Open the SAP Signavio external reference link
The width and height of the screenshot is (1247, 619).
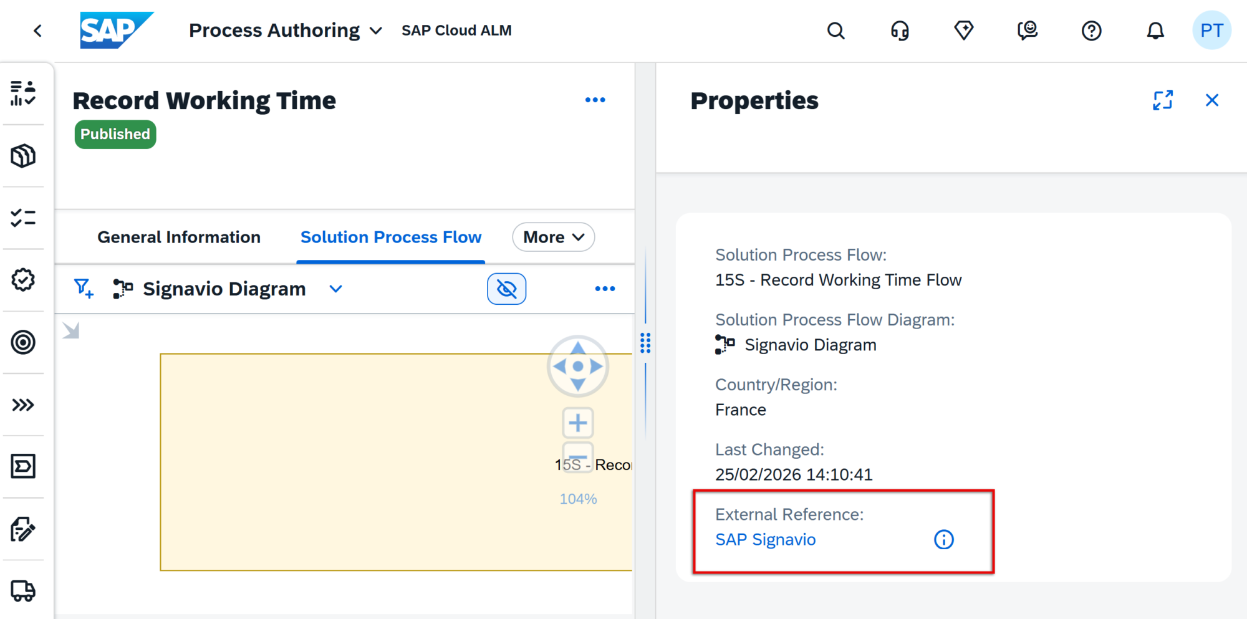765,539
